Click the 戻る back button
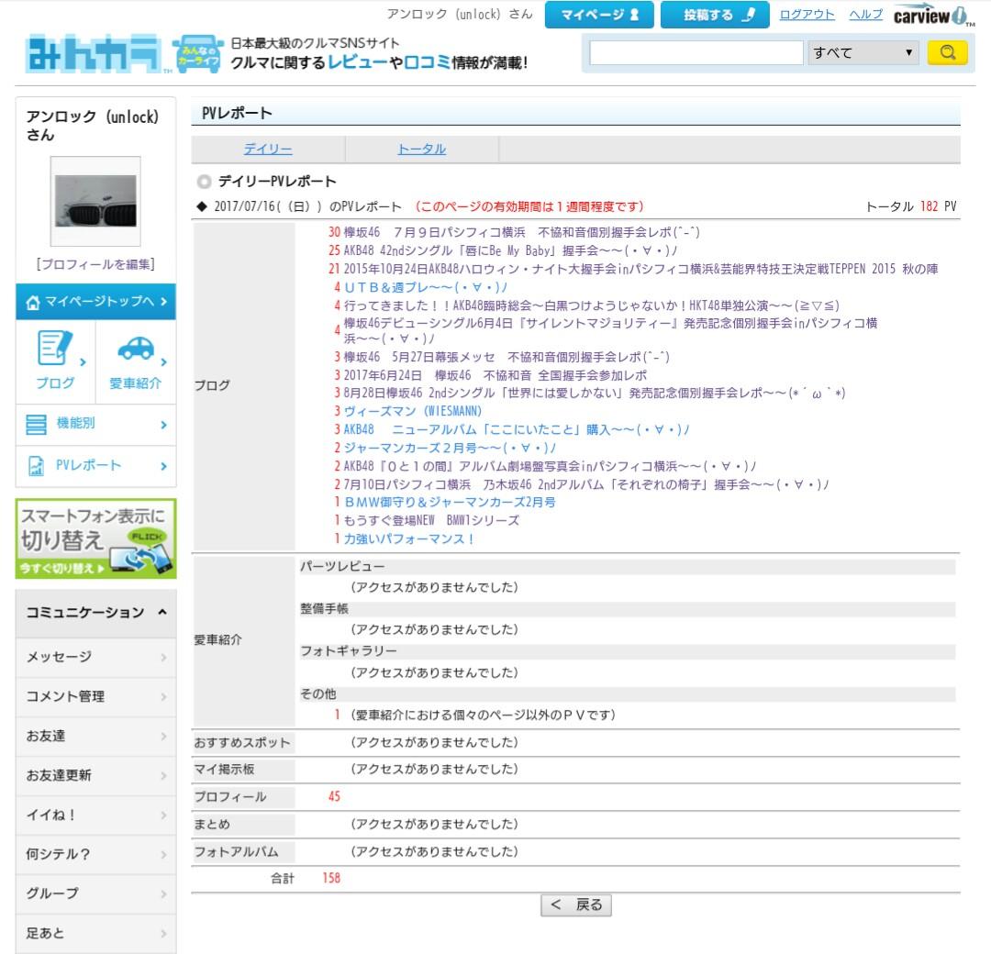 click(x=576, y=904)
